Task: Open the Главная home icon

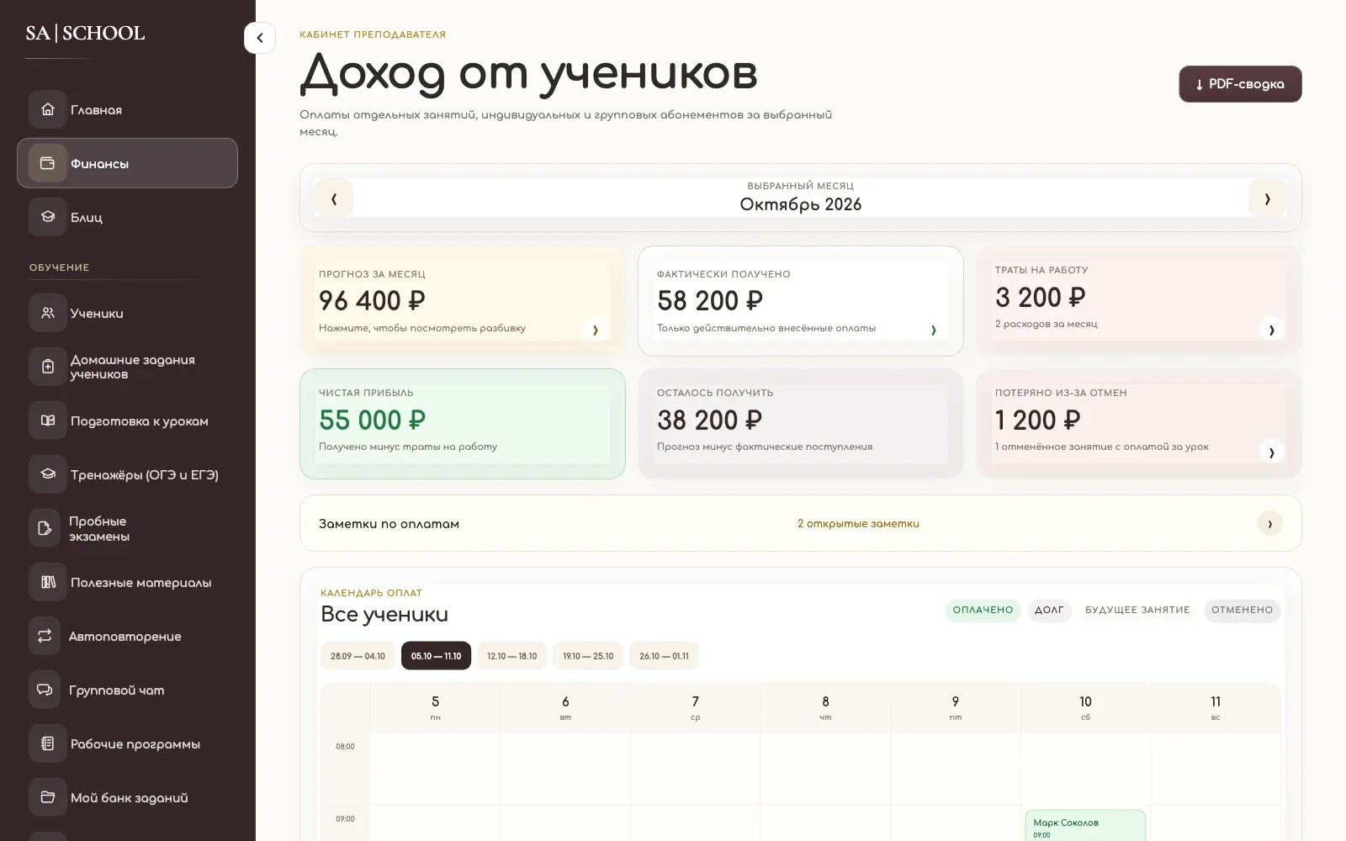Action: point(48,109)
